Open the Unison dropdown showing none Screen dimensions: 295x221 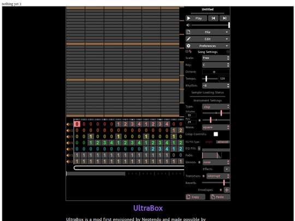[x=216, y=162]
